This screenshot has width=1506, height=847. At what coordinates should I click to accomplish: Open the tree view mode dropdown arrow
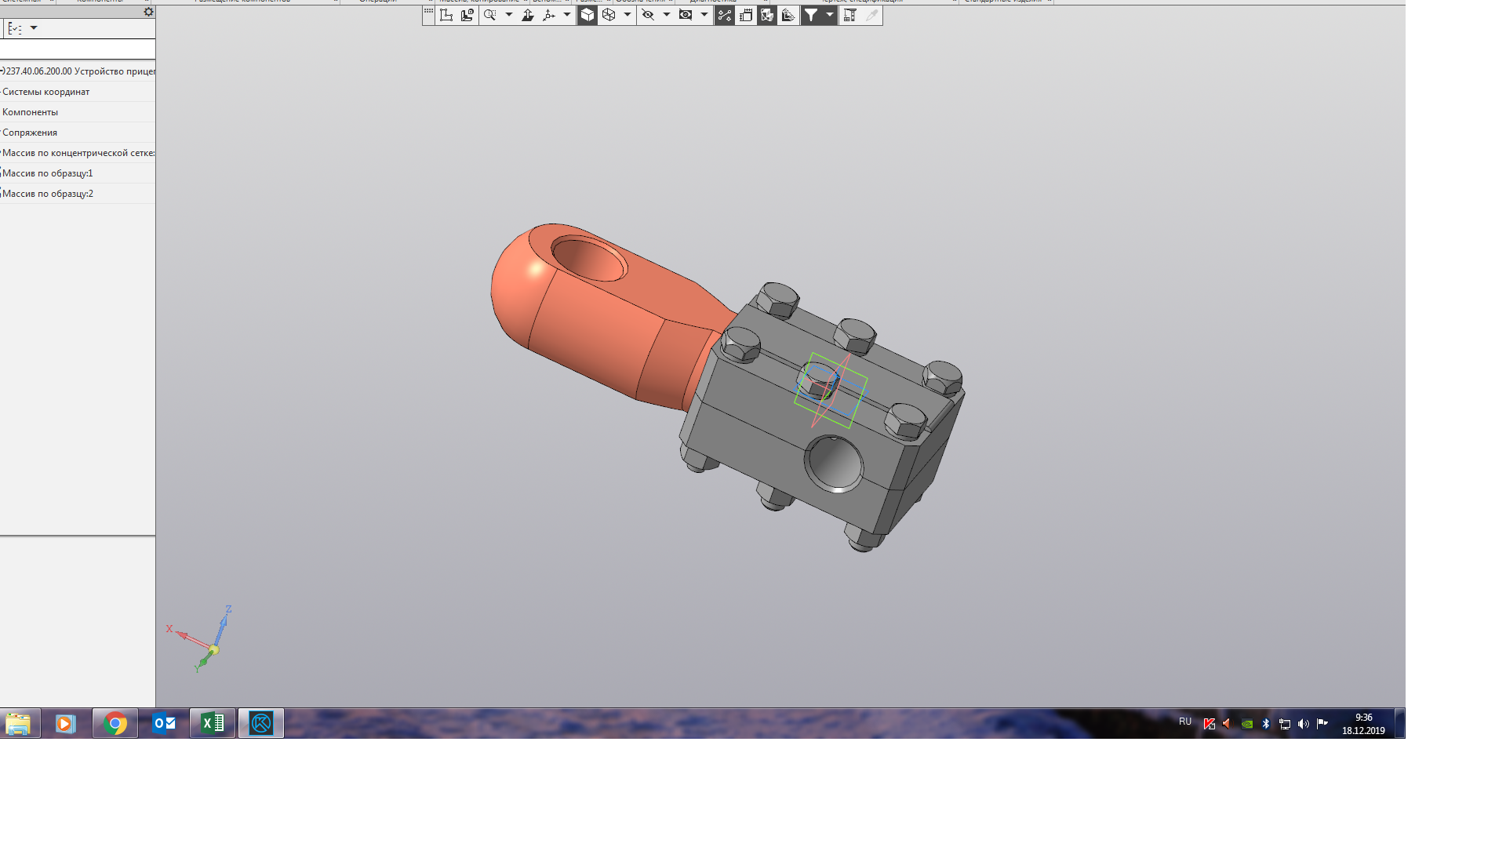click(34, 28)
